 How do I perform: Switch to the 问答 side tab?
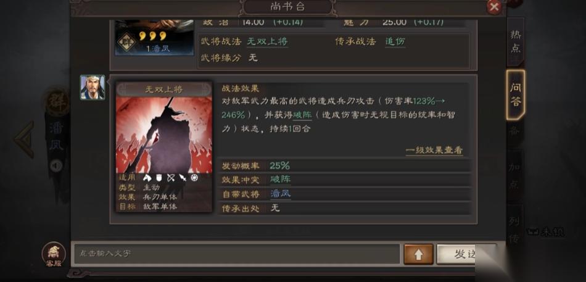point(516,94)
